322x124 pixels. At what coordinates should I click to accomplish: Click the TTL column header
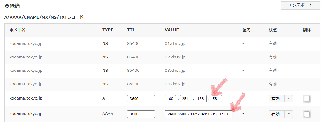click(131, 30)
